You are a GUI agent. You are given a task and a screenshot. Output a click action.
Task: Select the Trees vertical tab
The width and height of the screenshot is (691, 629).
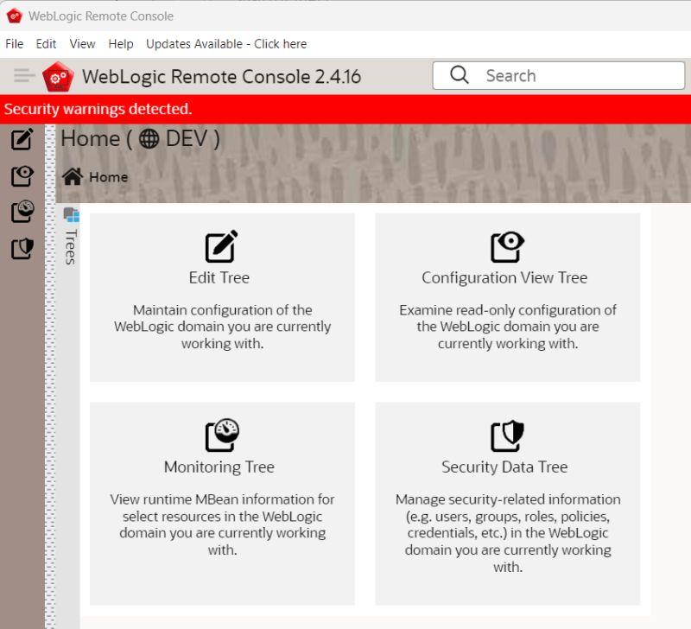click(x=71, y=237)
